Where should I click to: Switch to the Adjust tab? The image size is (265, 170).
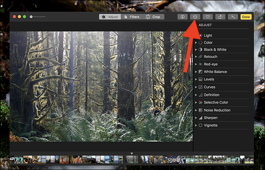[110, 17]
